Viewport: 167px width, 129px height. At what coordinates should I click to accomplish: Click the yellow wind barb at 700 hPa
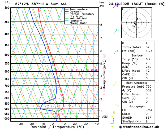(115, 83)
